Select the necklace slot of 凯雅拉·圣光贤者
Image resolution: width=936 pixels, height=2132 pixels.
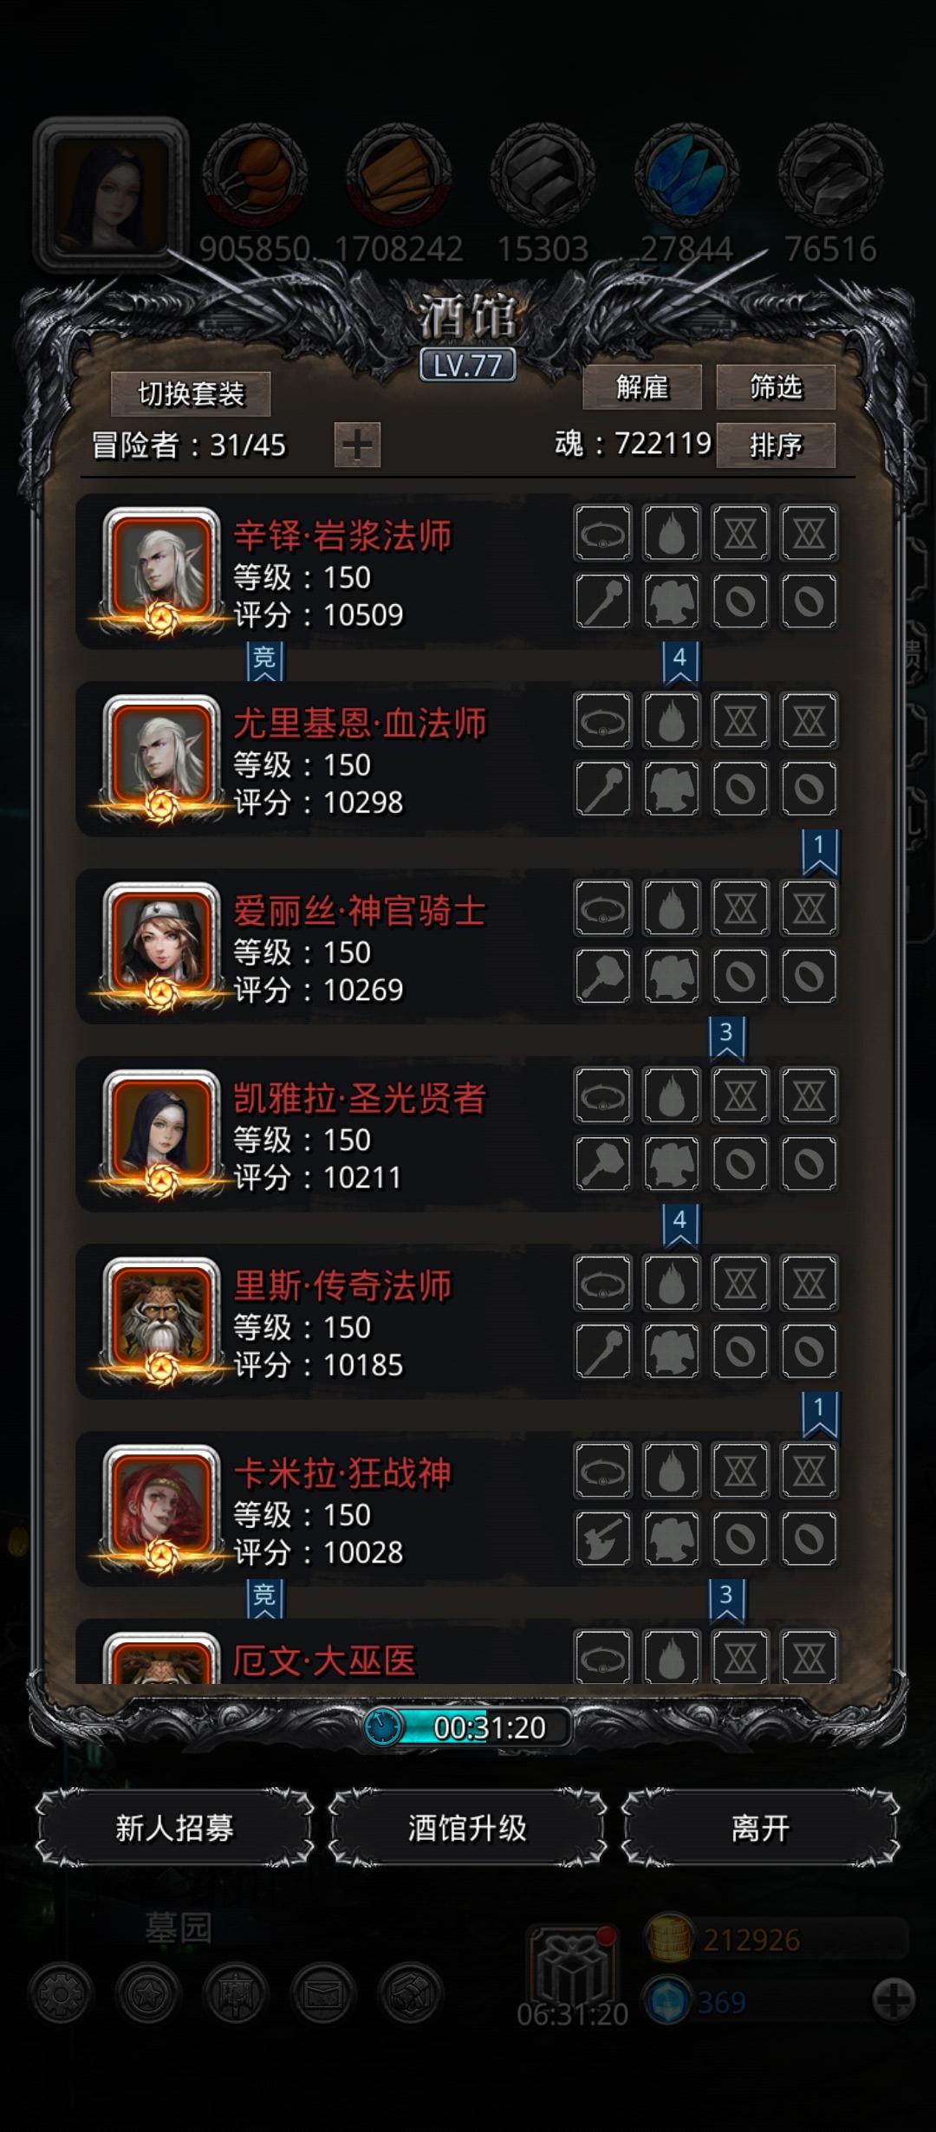tap(603, 1095)
